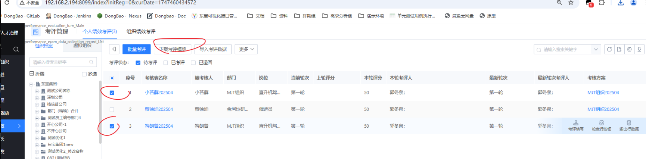Open table settings gear icon
Image resolution: width=646 pixels, height=159 pixels.
[629, 49]
